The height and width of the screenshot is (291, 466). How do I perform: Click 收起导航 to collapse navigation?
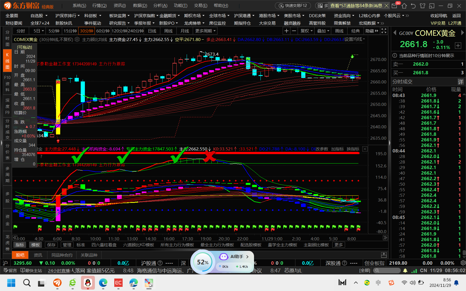pos(439,16)
